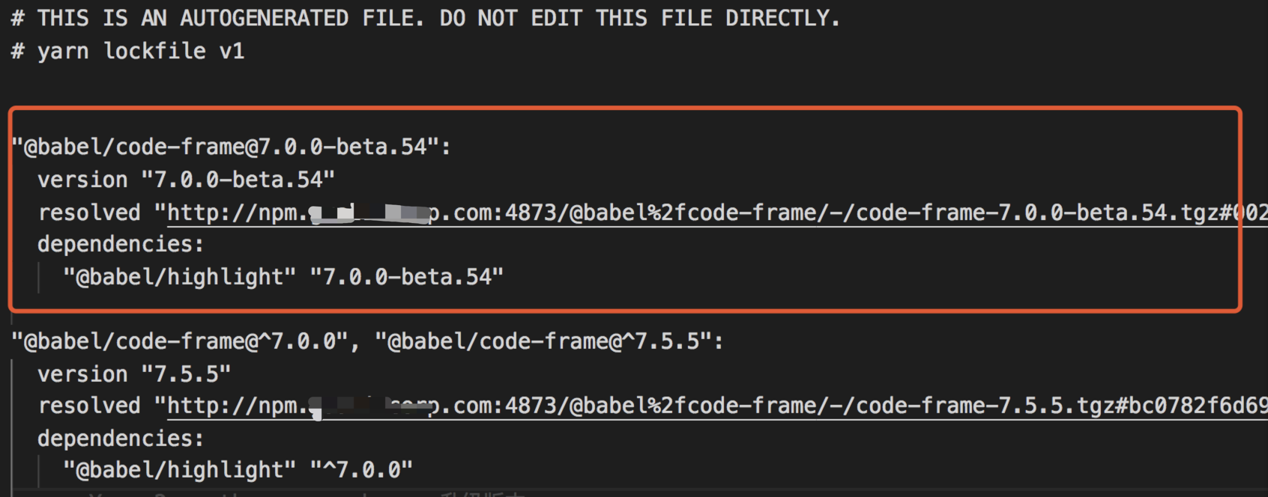Screen dimensions: 1268x497
Task: Click the indent guide beside second @babel/highlight
Action: [x=39, y=470]
